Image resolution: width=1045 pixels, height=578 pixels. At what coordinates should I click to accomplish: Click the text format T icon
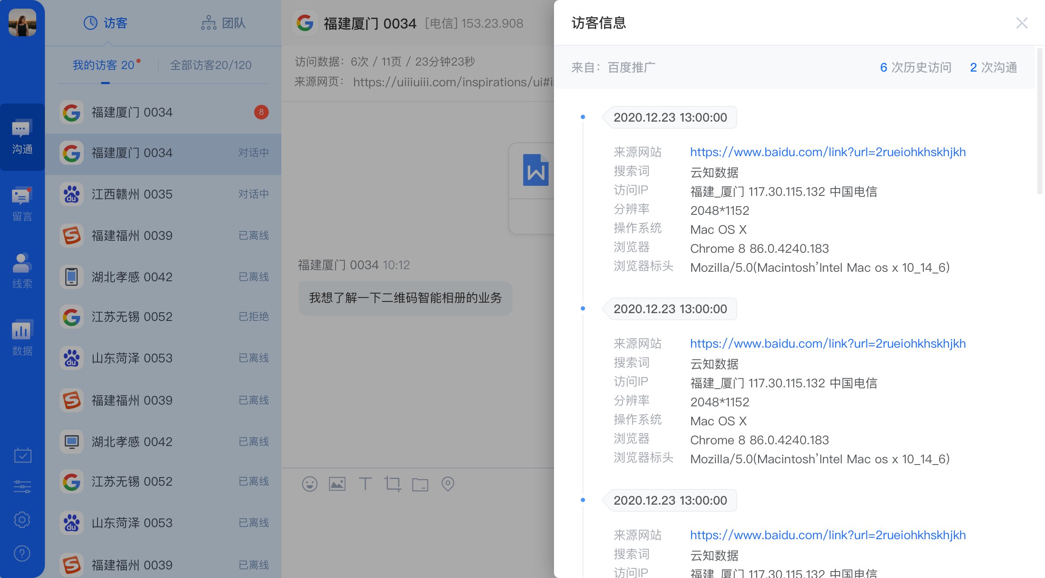365,484
